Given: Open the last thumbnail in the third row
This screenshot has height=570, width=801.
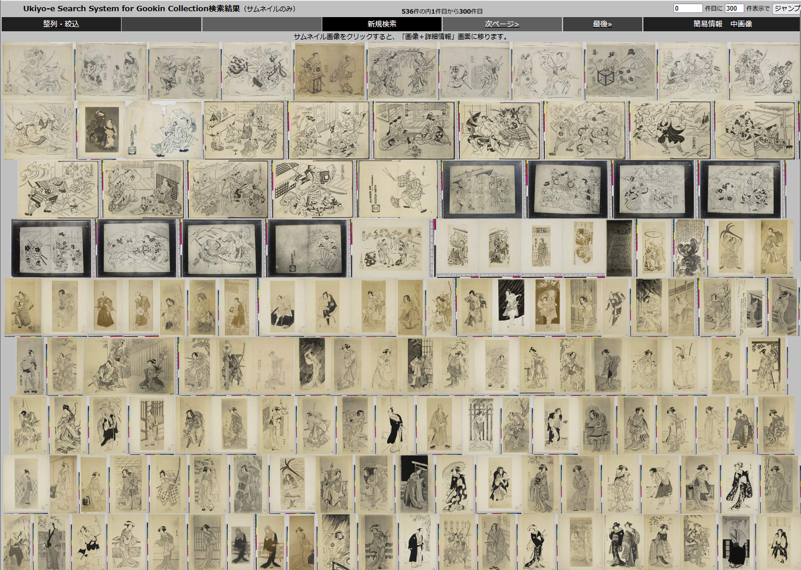Looking at the screenshot, I should (x=741, y=189).
